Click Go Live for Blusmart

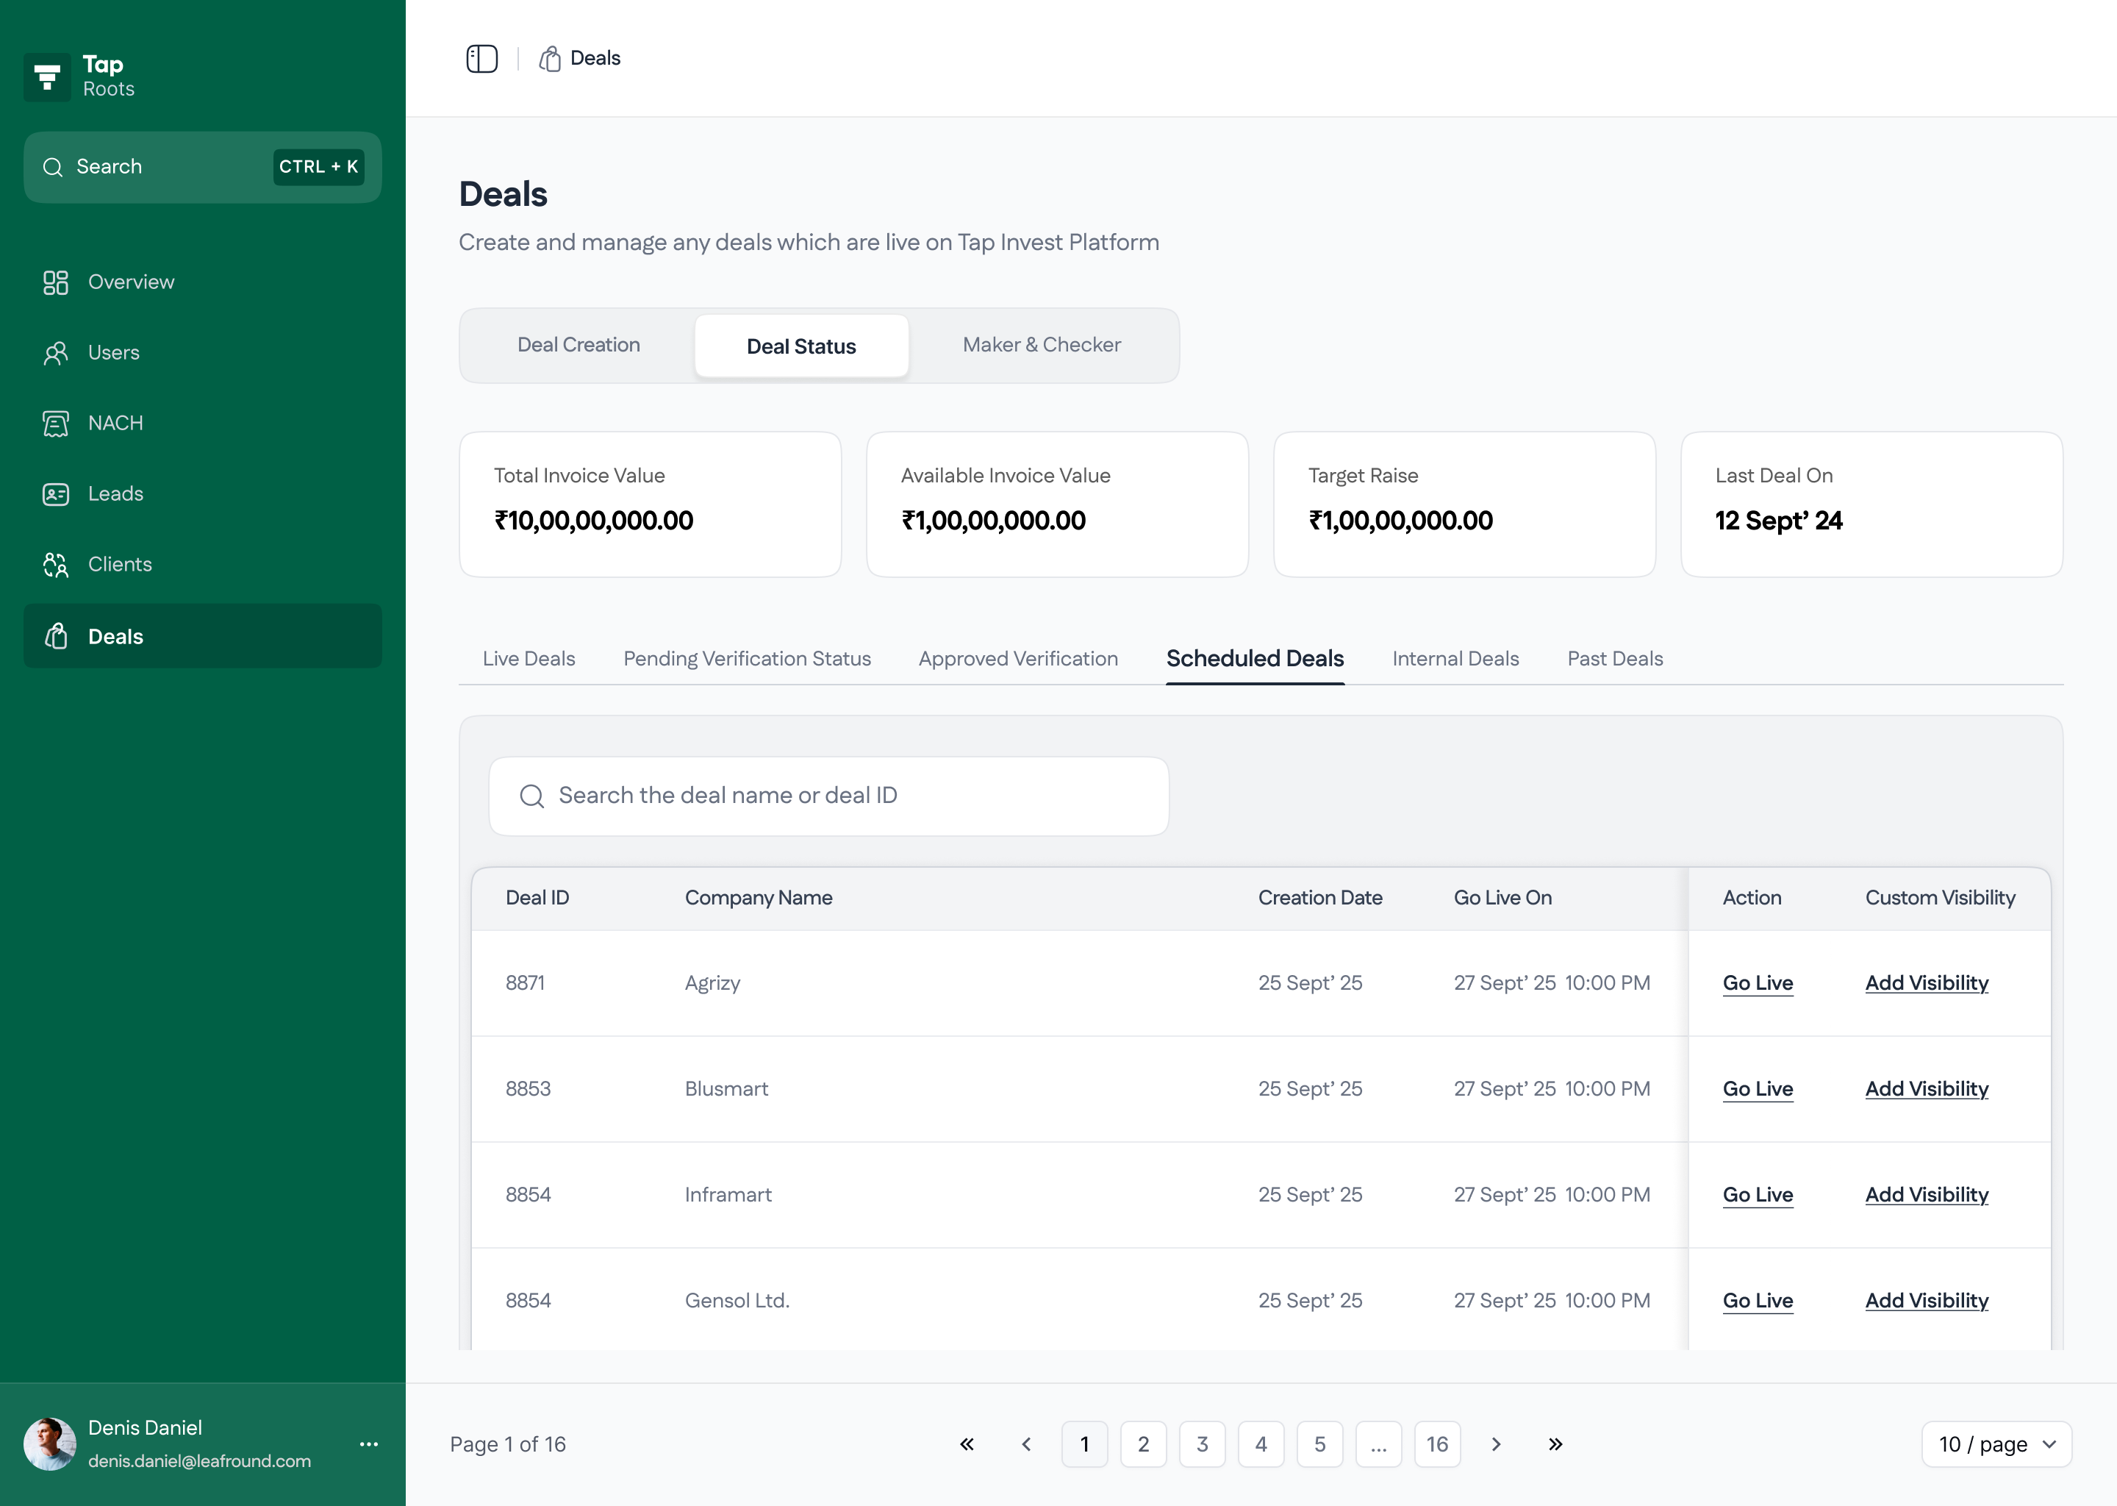point(1758,1089)
